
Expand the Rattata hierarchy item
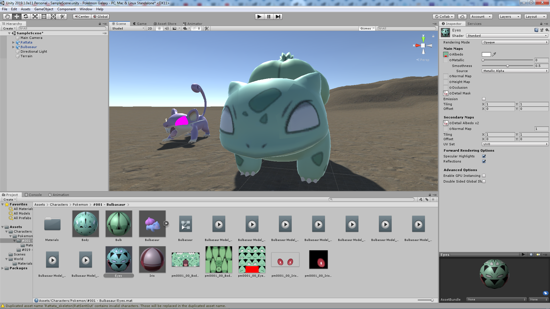pos(13,42)
